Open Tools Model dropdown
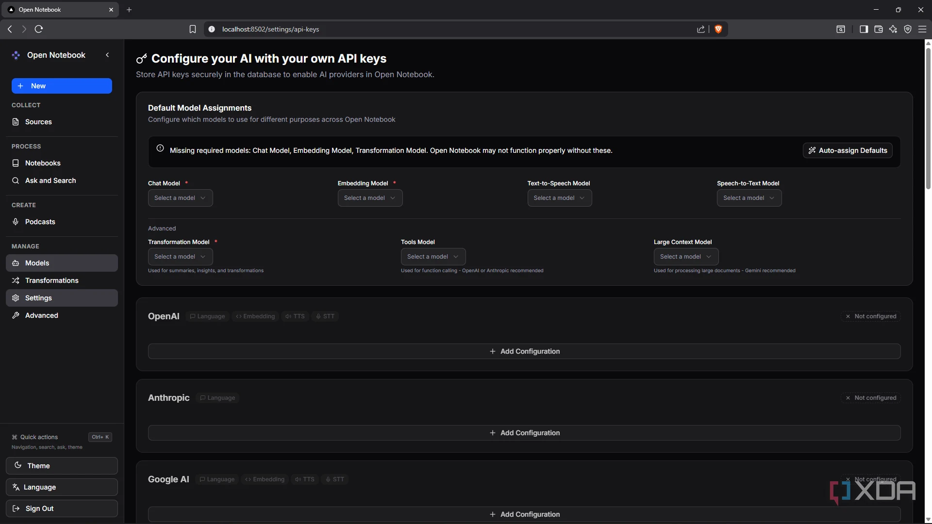This screenshot has height=524, width=932. (x=433, y=257)
